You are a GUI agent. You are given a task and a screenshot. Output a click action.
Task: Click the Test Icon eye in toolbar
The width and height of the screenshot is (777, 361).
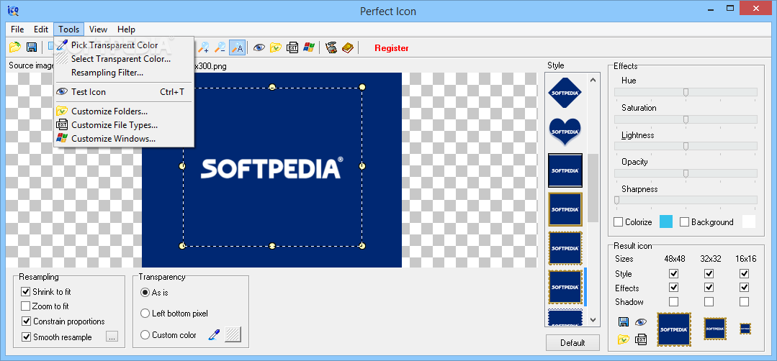[x=259, y=47]
